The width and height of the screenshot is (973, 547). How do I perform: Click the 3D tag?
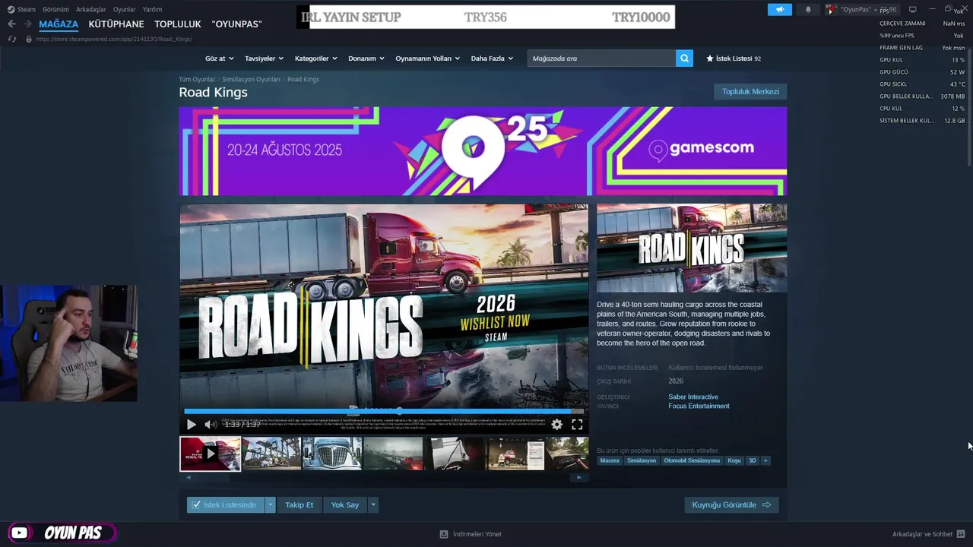[753, 460]
